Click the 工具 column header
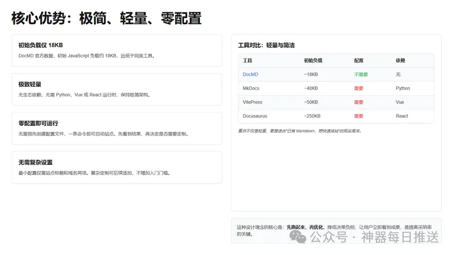Screen dimensions: 453x255 [247, 61]
